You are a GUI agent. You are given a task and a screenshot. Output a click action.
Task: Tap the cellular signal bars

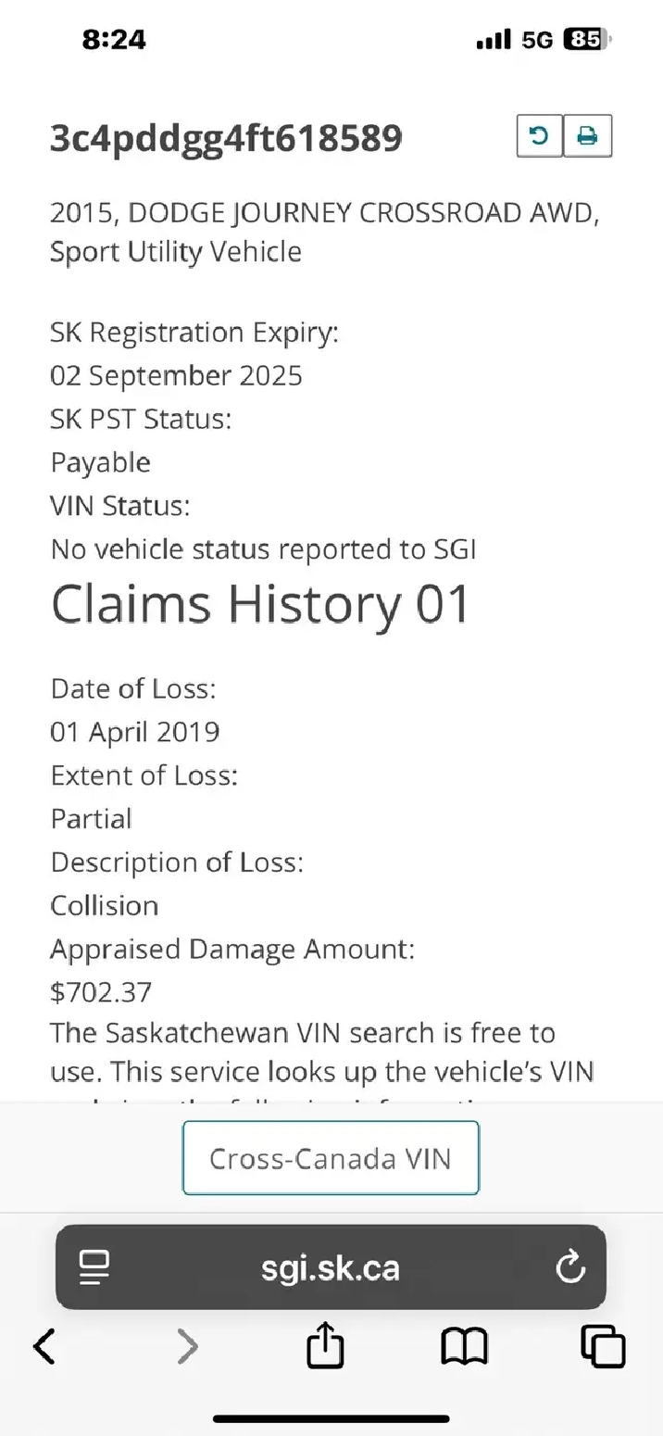tap(494, 40)
